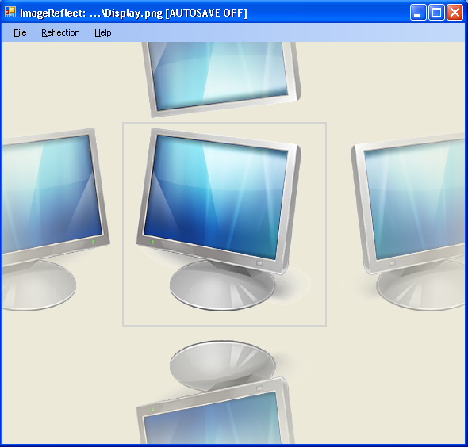Click the ImageReflect app icon in title bar
The height and width of the screenshot is (447, 468).
click(10, 12)
